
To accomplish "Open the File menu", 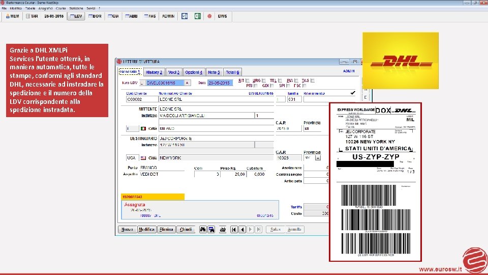I will 4,9.
